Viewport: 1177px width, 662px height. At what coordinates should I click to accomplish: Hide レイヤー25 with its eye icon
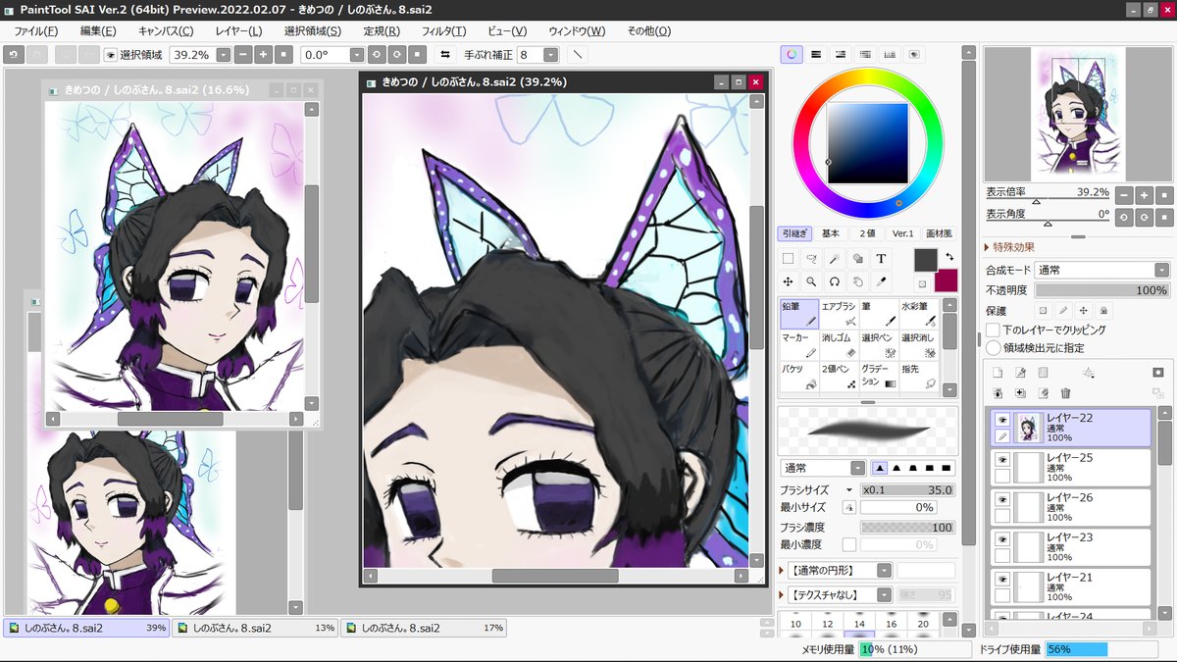click(x=1002, y=459)
